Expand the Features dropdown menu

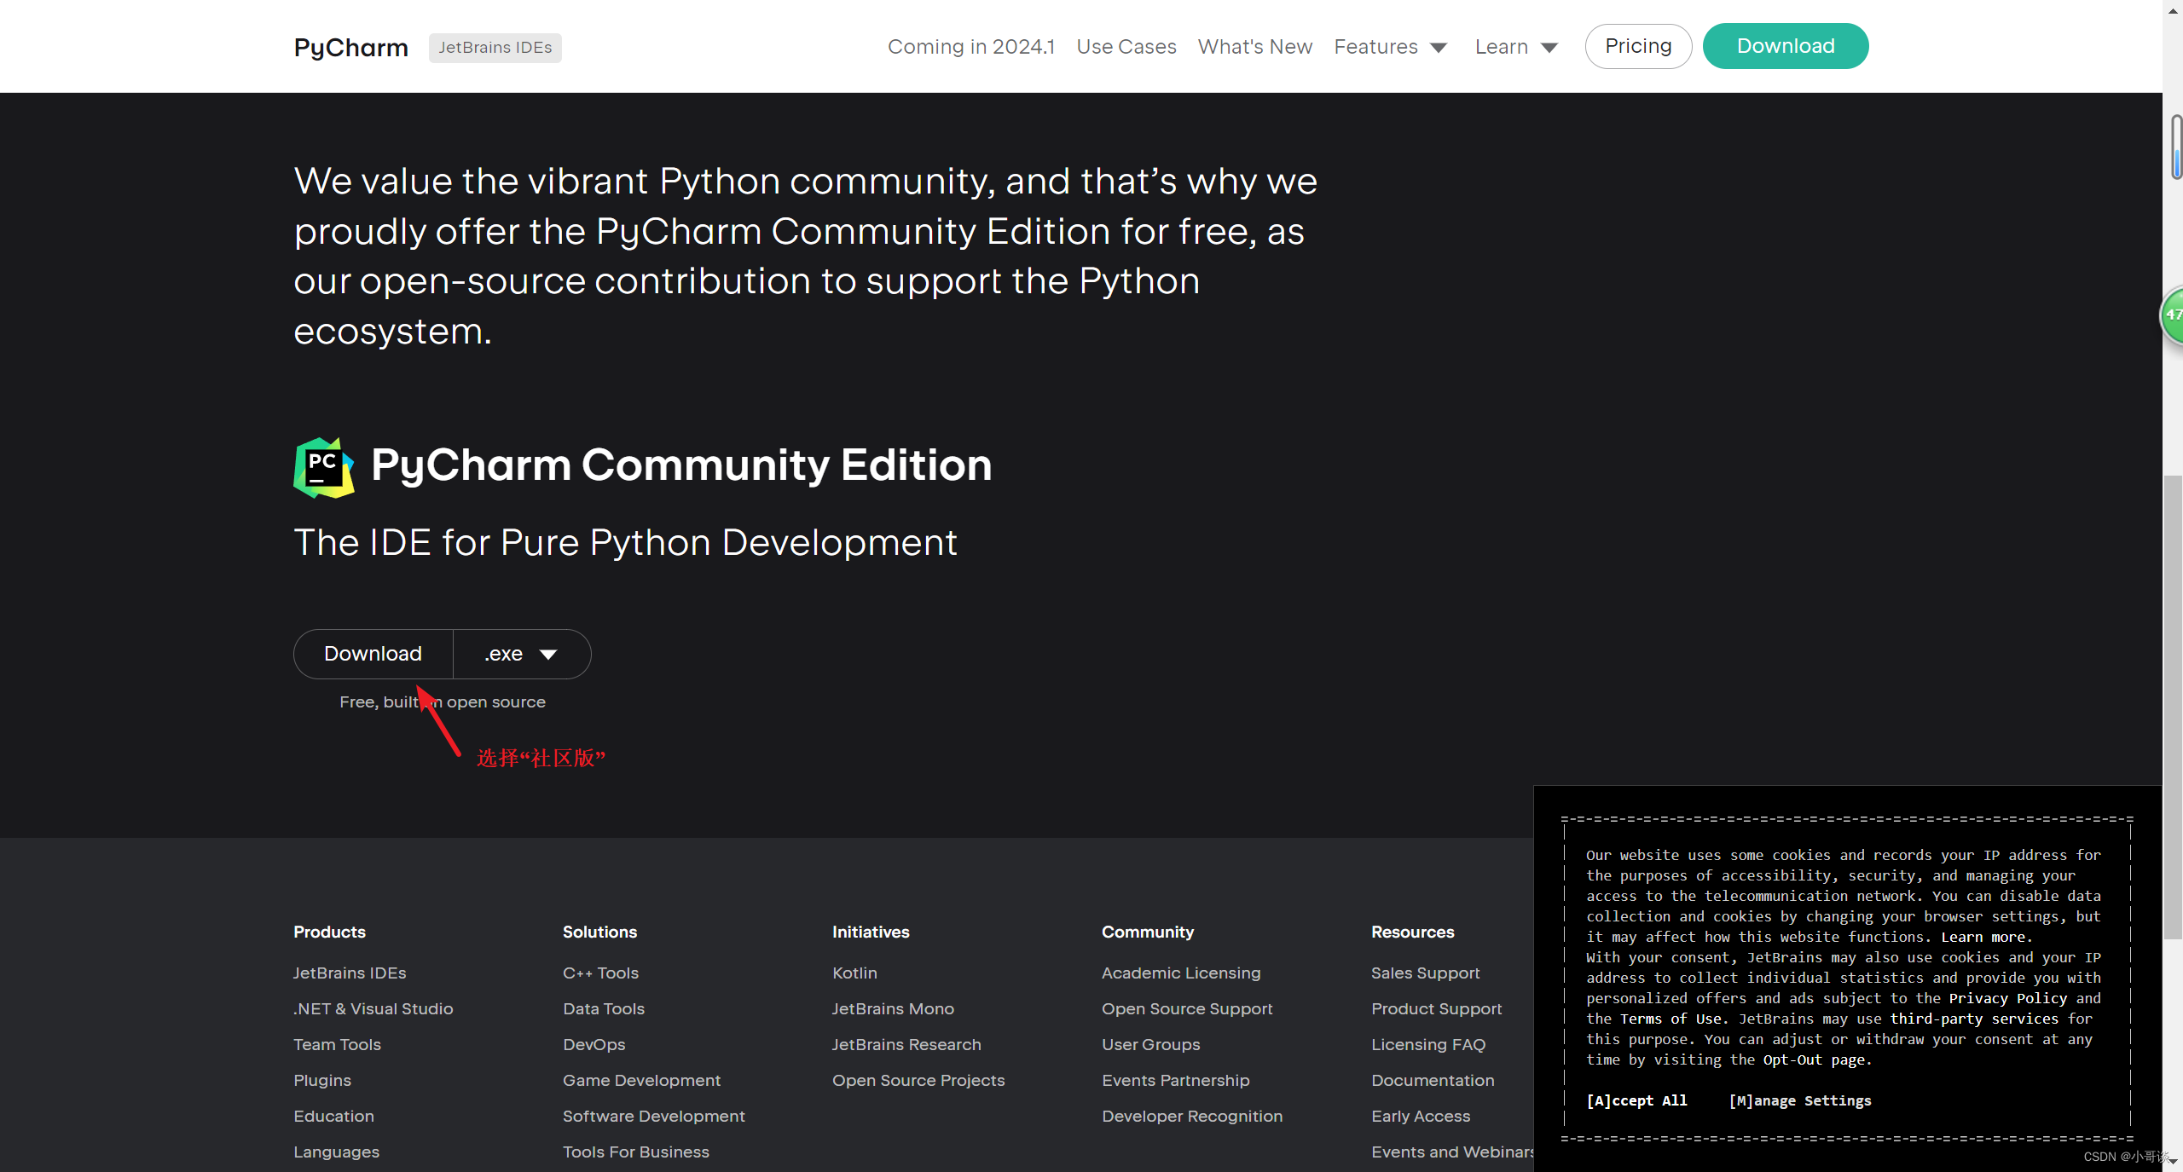(x=1389, y=47)
